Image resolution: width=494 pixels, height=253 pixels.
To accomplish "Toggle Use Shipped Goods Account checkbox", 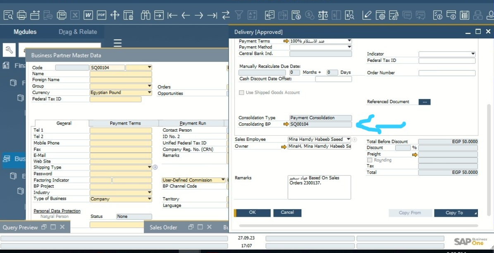I will tap(241, 93).
